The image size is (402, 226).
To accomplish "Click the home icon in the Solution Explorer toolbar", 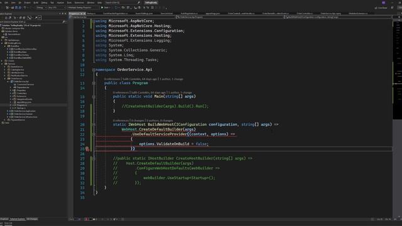I will click(6, 18).
